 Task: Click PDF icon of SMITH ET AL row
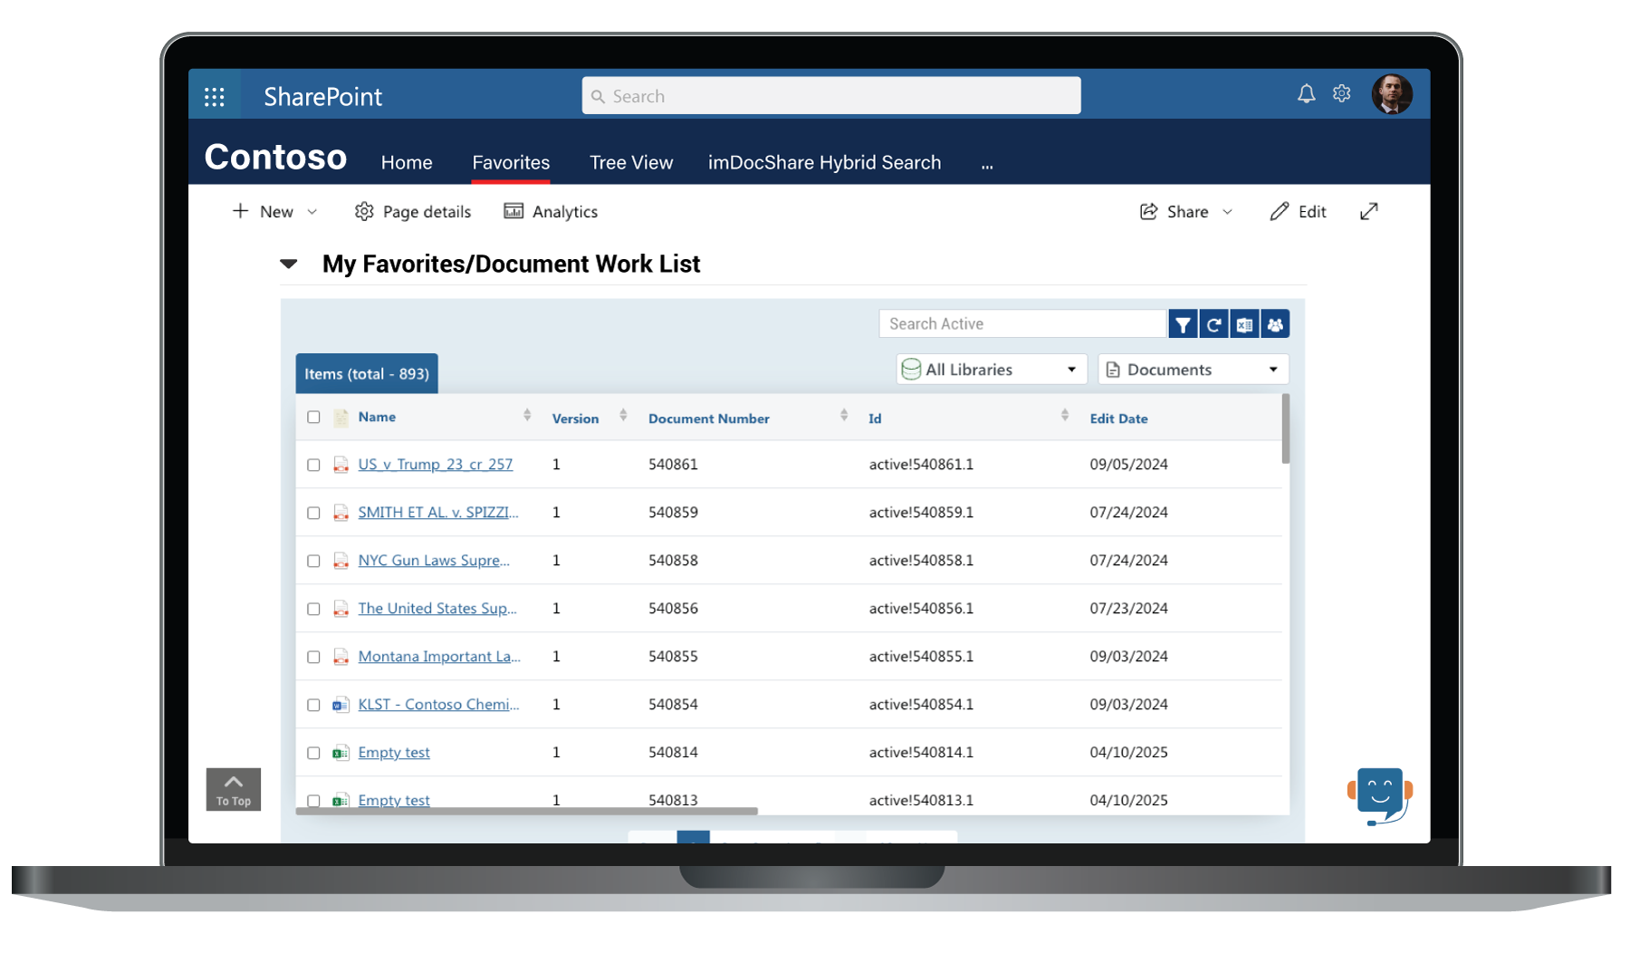coord(340,513)
